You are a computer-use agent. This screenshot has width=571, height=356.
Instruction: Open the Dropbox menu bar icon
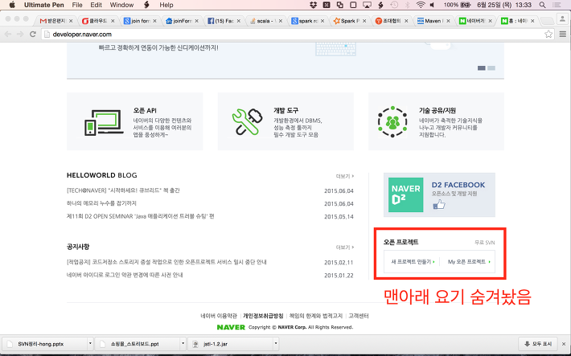pos(313,5)
